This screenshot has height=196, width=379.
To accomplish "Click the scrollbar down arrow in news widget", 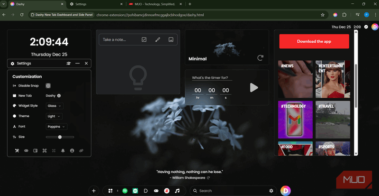I will (356, 154).
